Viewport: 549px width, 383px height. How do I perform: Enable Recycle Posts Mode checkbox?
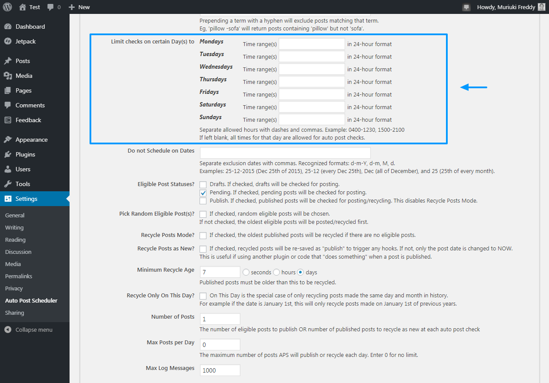pos(203,235)
